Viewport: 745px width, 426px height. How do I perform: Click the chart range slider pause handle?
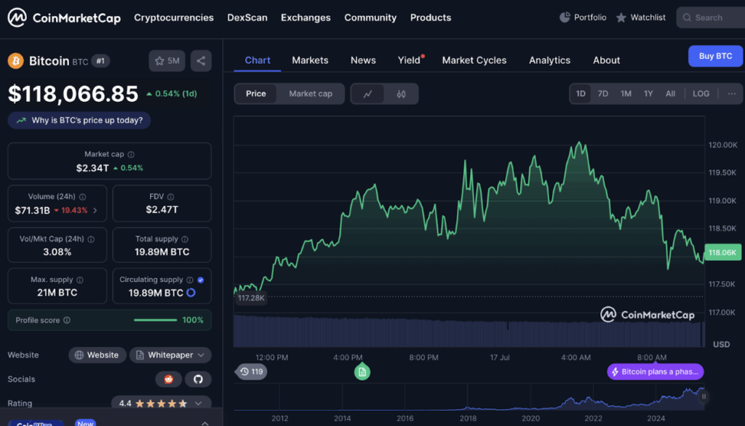[x=704, y=397]
